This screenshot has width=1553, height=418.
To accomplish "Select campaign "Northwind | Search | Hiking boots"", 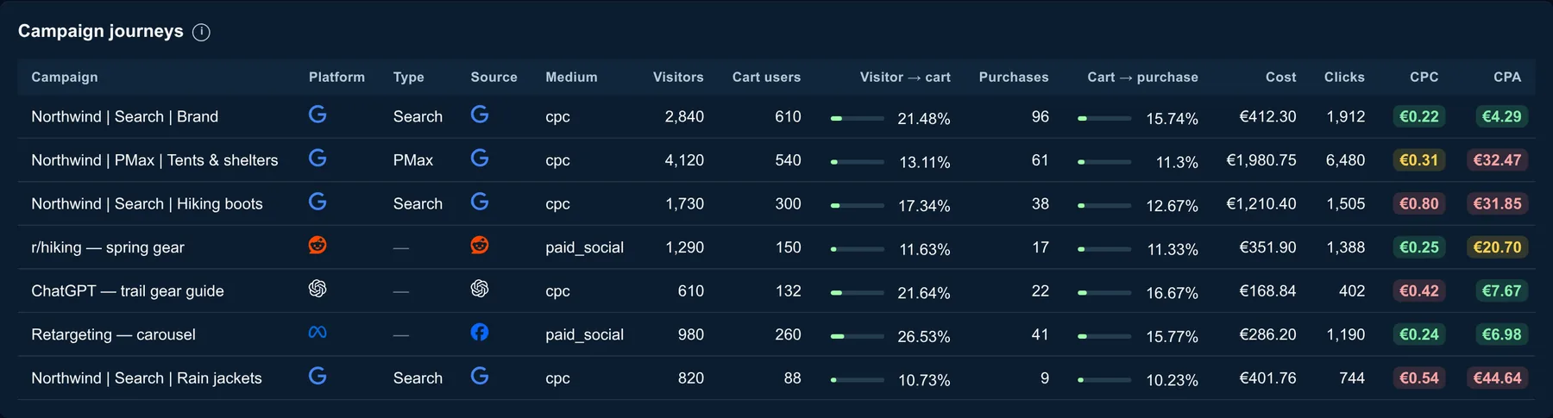I will (x=147, y=203).
